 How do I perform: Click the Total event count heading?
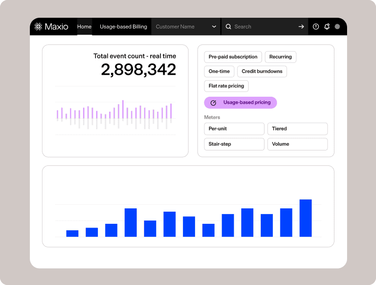click(x=134, y=56)
